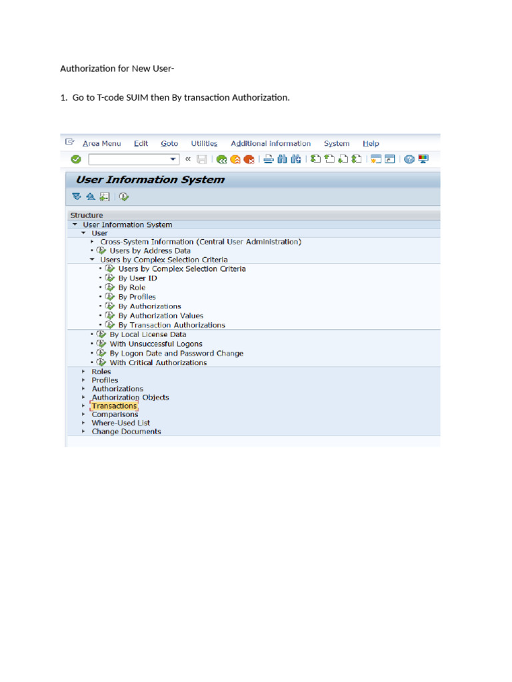Click the Print icon
The height and width of the screenshot is (682, 512).
pos(269,160)
